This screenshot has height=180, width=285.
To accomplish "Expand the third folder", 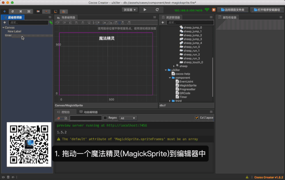I will click(170, 101).
